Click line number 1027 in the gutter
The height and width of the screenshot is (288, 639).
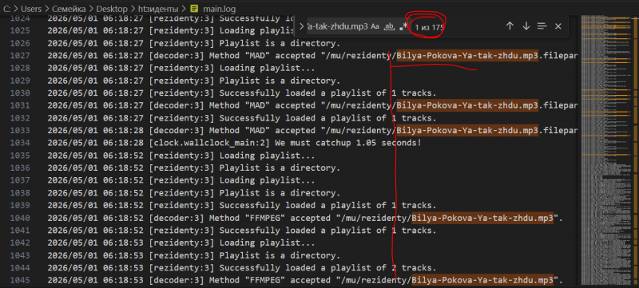pyautogui.click(x=20, y=55)
